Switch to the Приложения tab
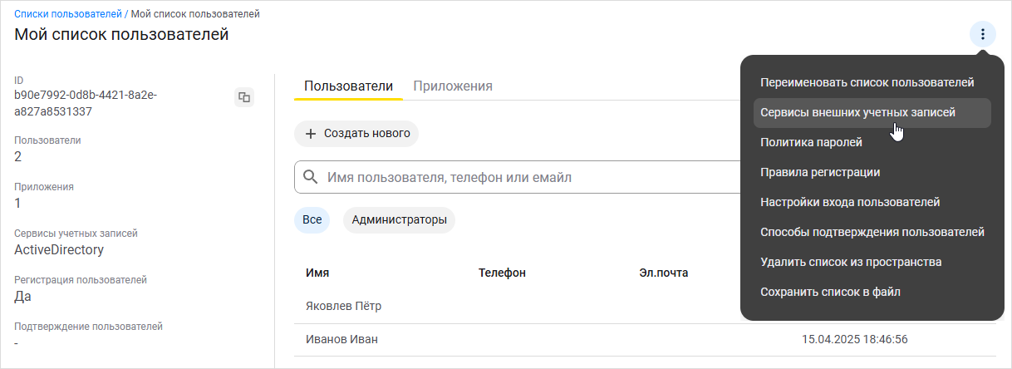 [x=453, y=86]
